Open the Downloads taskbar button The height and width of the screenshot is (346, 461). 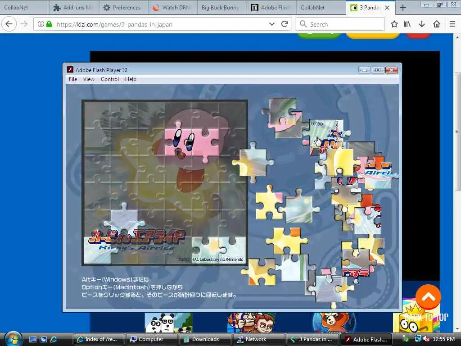205,339
